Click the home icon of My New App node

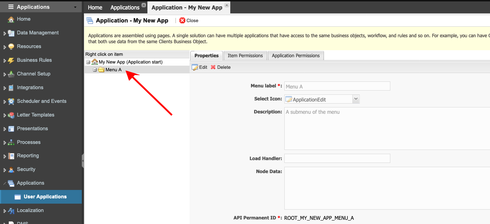tap(95, 62)
